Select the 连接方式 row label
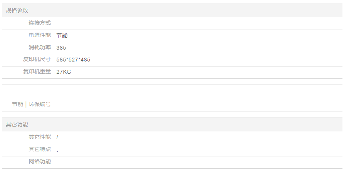This screenshot has height=171, width=344. click(40, 23)
